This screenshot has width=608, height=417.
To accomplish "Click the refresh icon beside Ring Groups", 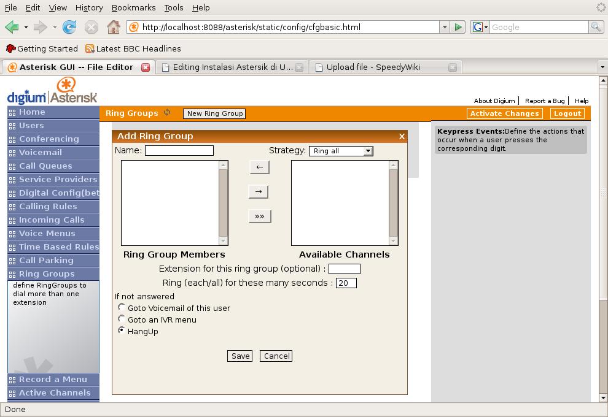I will click(x=166, y=113).
